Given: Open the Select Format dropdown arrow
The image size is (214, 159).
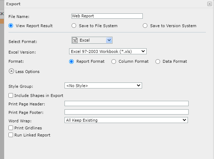Looking at the screenshot, I should pyautogui.click(x=109, y=40).
